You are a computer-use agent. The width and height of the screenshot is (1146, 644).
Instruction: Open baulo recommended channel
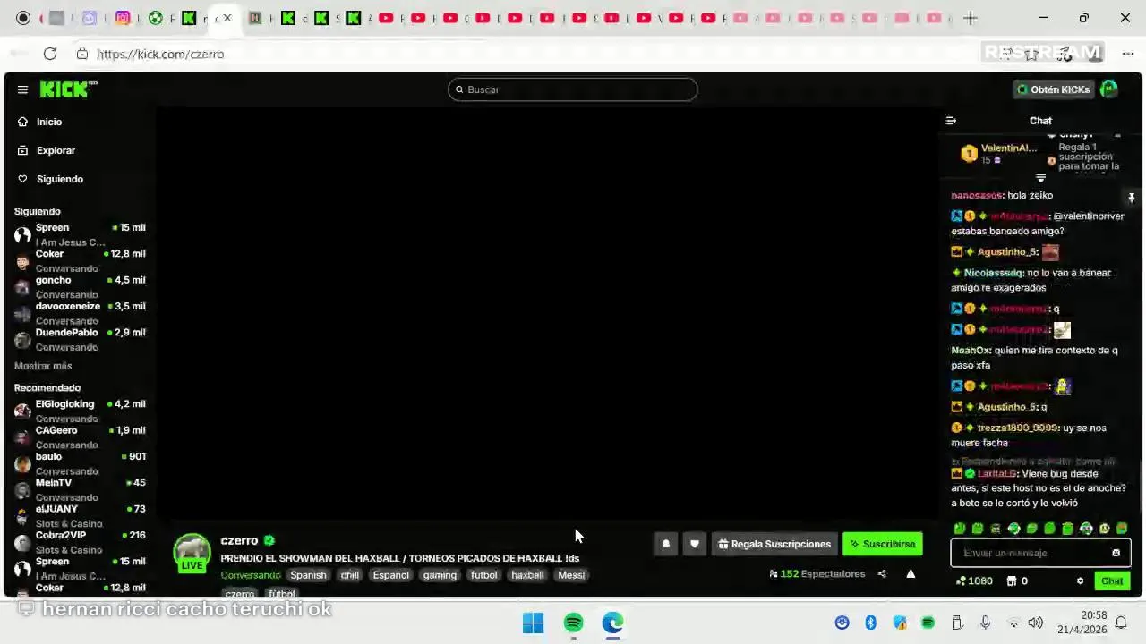pos(80,463)
